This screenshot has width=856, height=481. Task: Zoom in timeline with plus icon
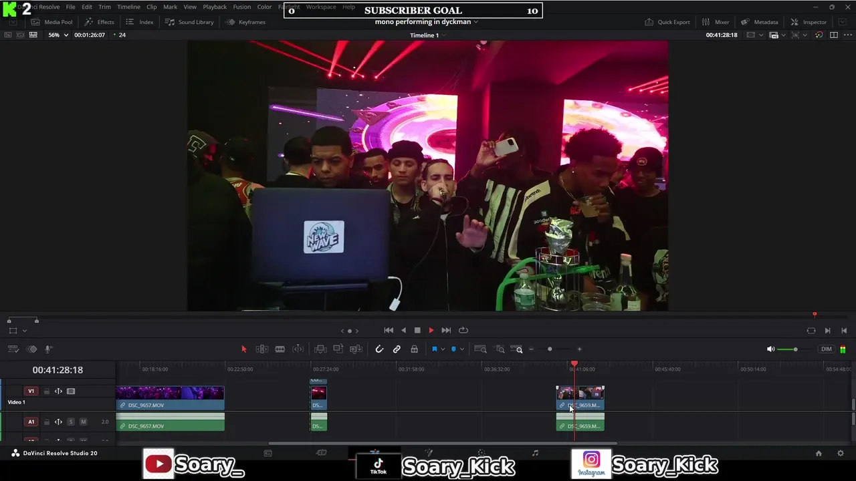coord(579,349)
